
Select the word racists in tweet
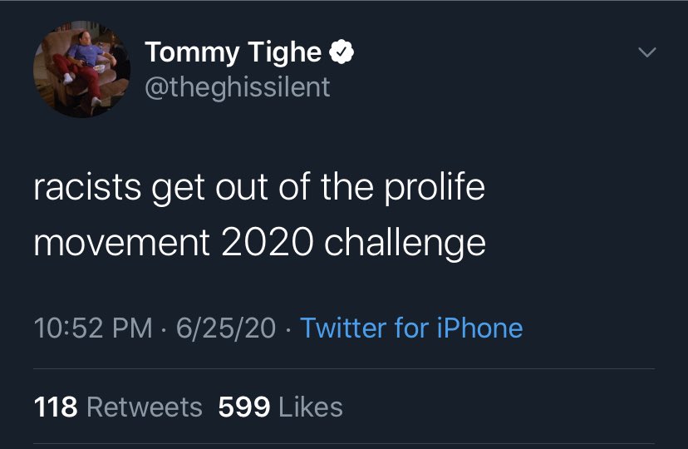coord(87,188)
